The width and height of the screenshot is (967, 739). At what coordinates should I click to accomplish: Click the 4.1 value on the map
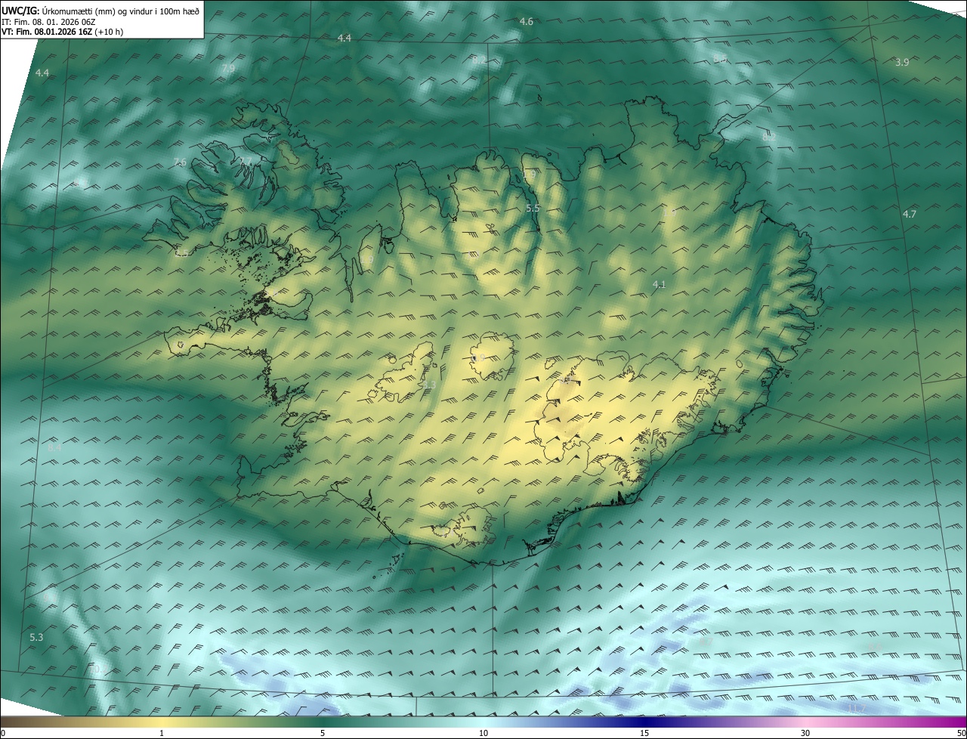(659, 285)
